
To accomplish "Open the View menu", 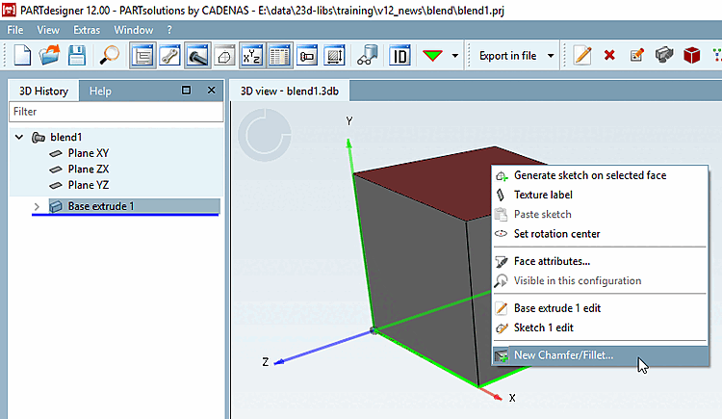I will [48, 30].
